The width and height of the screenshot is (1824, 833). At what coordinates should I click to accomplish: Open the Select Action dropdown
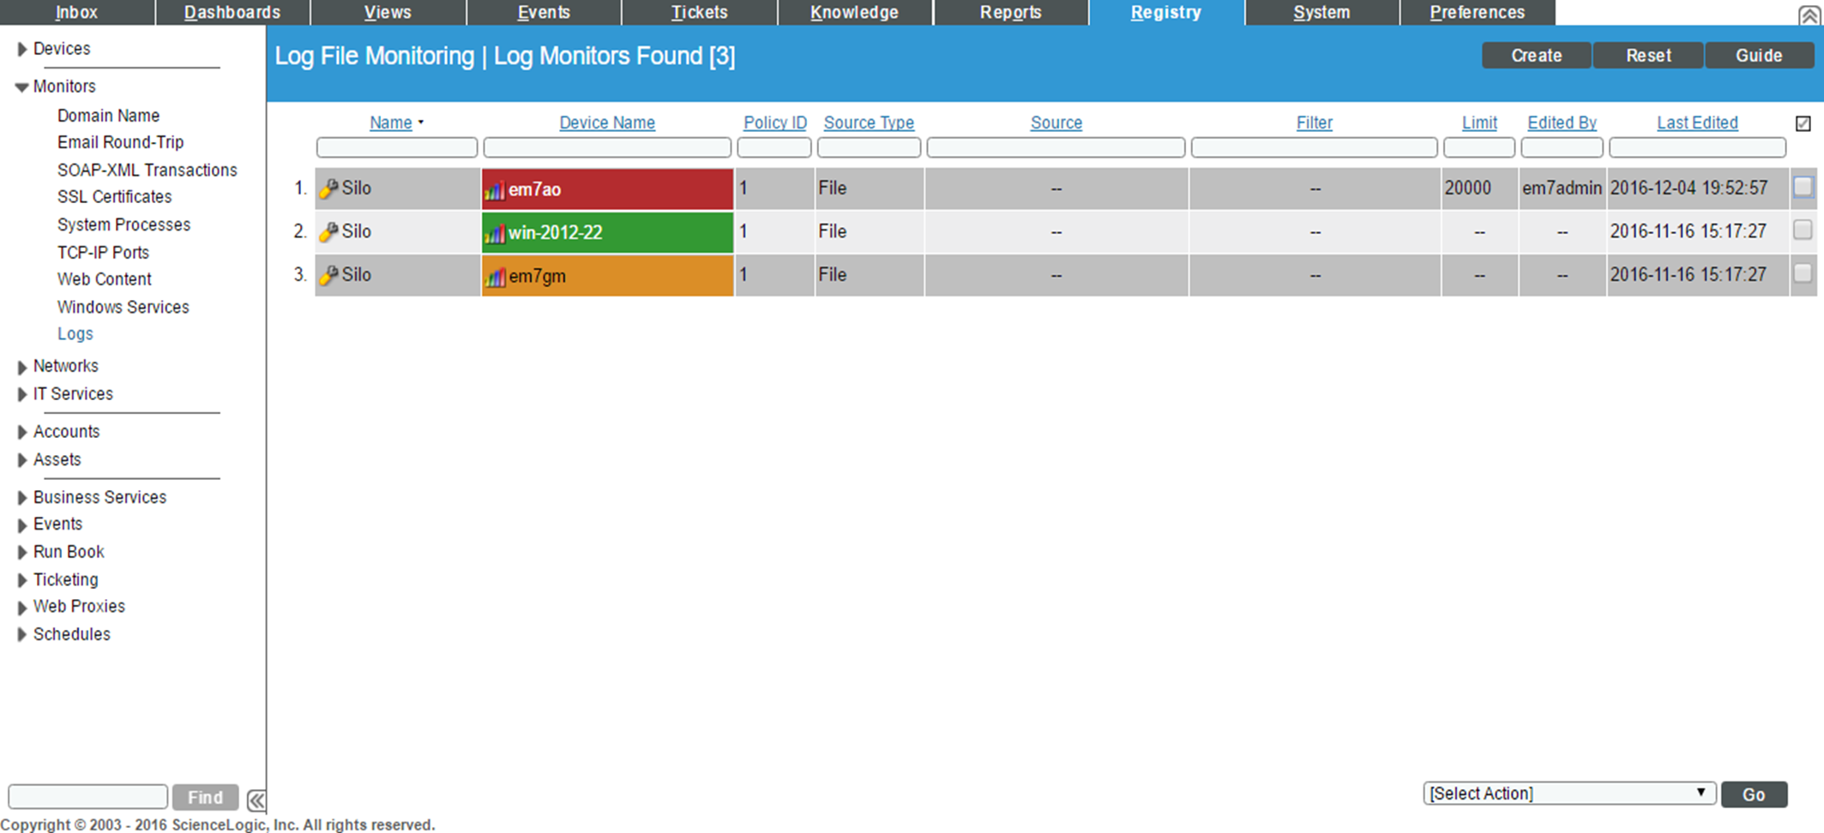(x=1569, y=793)
